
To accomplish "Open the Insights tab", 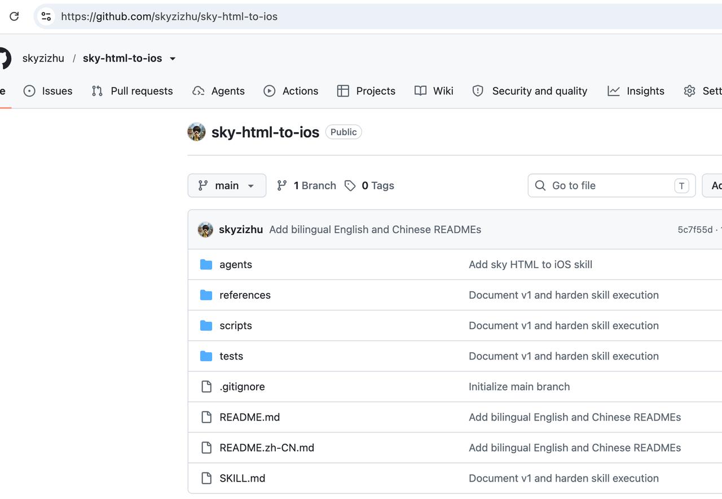I will (636, 91).
